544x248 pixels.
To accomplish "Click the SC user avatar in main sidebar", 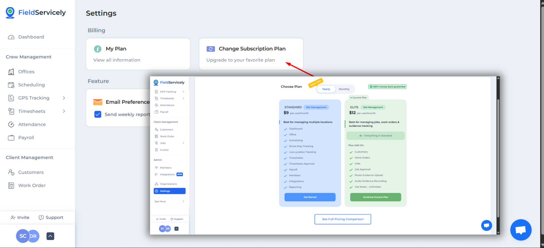I will pos(23,236).
